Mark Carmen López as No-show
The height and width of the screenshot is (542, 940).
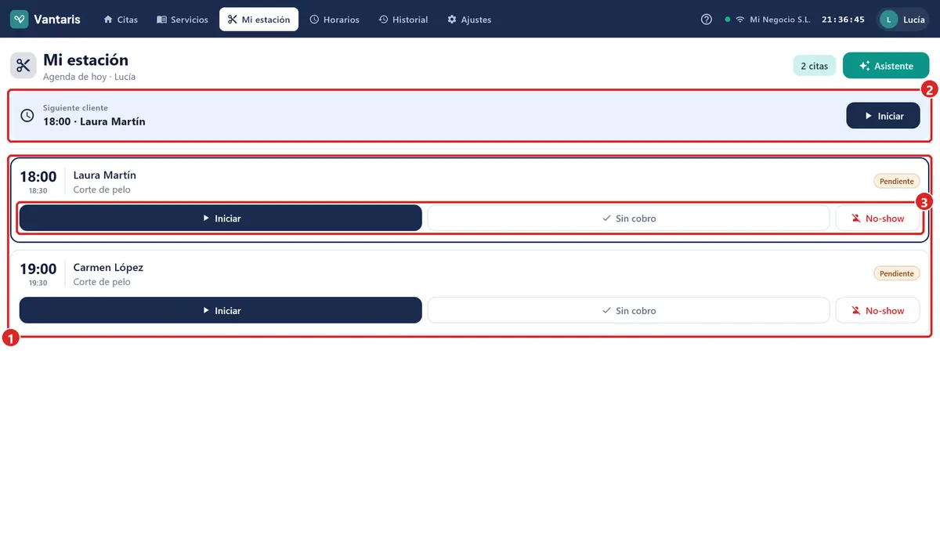[x=877, y=310]
